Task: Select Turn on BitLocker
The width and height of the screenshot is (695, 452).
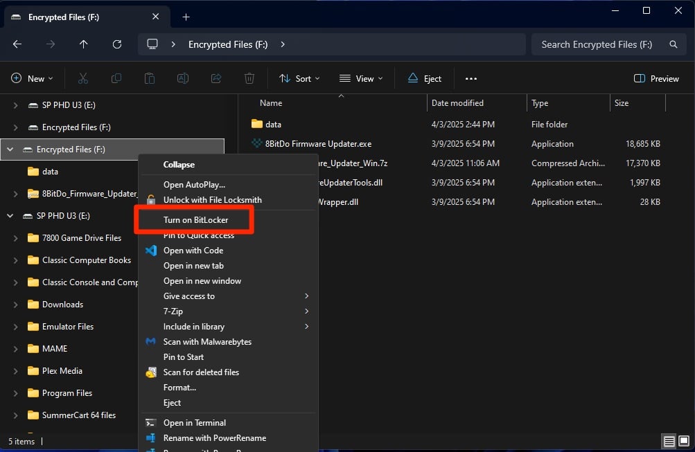Action: 195,220
